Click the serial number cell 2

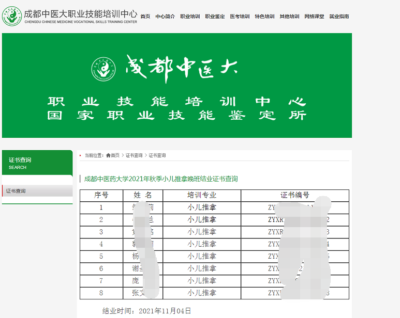pyautogui.click(x=101, y=220)
